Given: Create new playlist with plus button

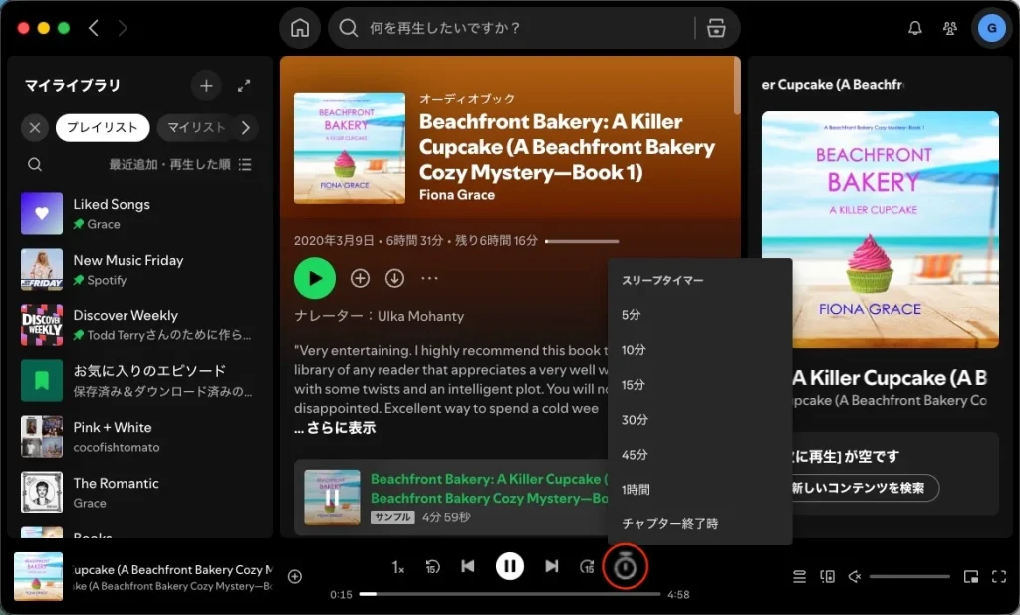Looking at the screenshot, I should (206, 86).
